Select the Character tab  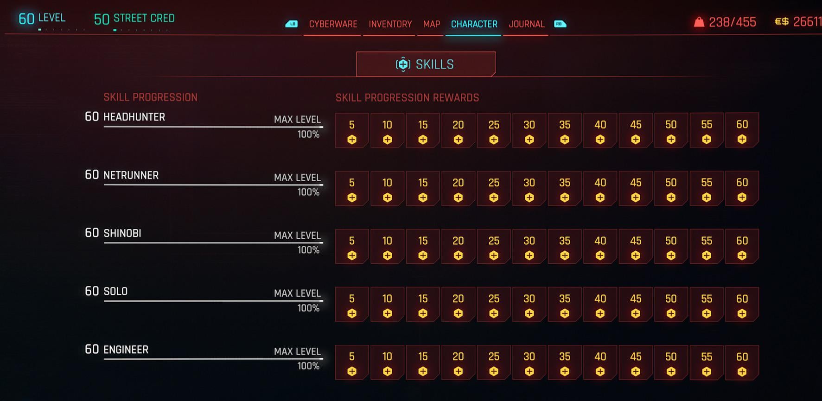point(474,24)
